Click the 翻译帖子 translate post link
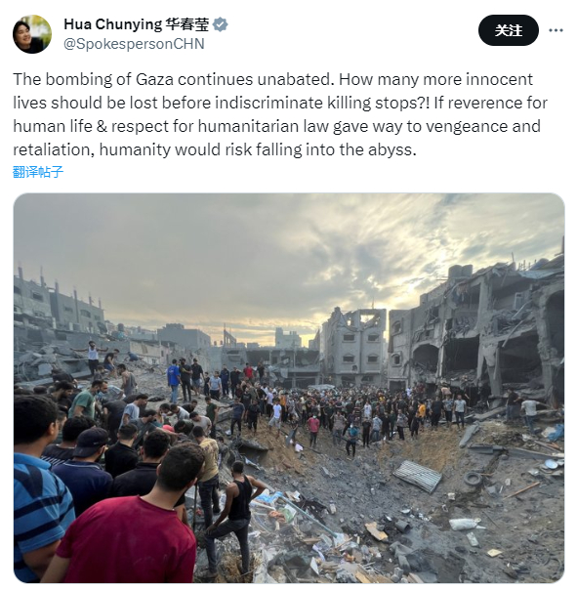The image size is (577, 591). pos(38,172)
